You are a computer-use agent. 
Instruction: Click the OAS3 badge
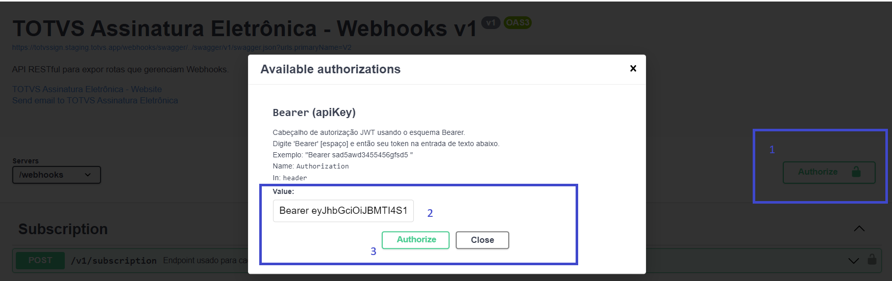click(x=517, y=22)
